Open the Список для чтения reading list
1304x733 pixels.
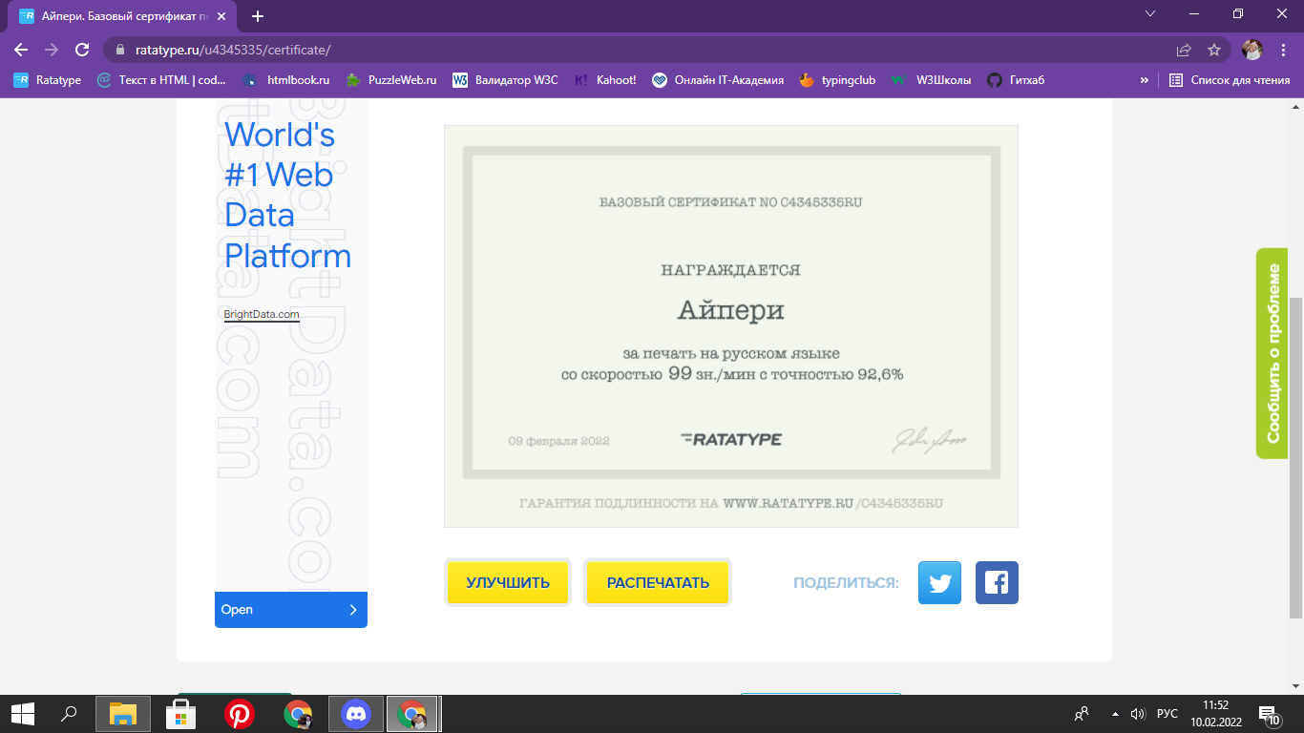click(x=1230, y=80)
